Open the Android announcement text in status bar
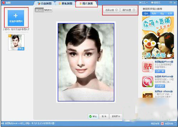Image resolution: width=178 pixels, height=127 pixels. pyautogui.click(x=30, y=123)
